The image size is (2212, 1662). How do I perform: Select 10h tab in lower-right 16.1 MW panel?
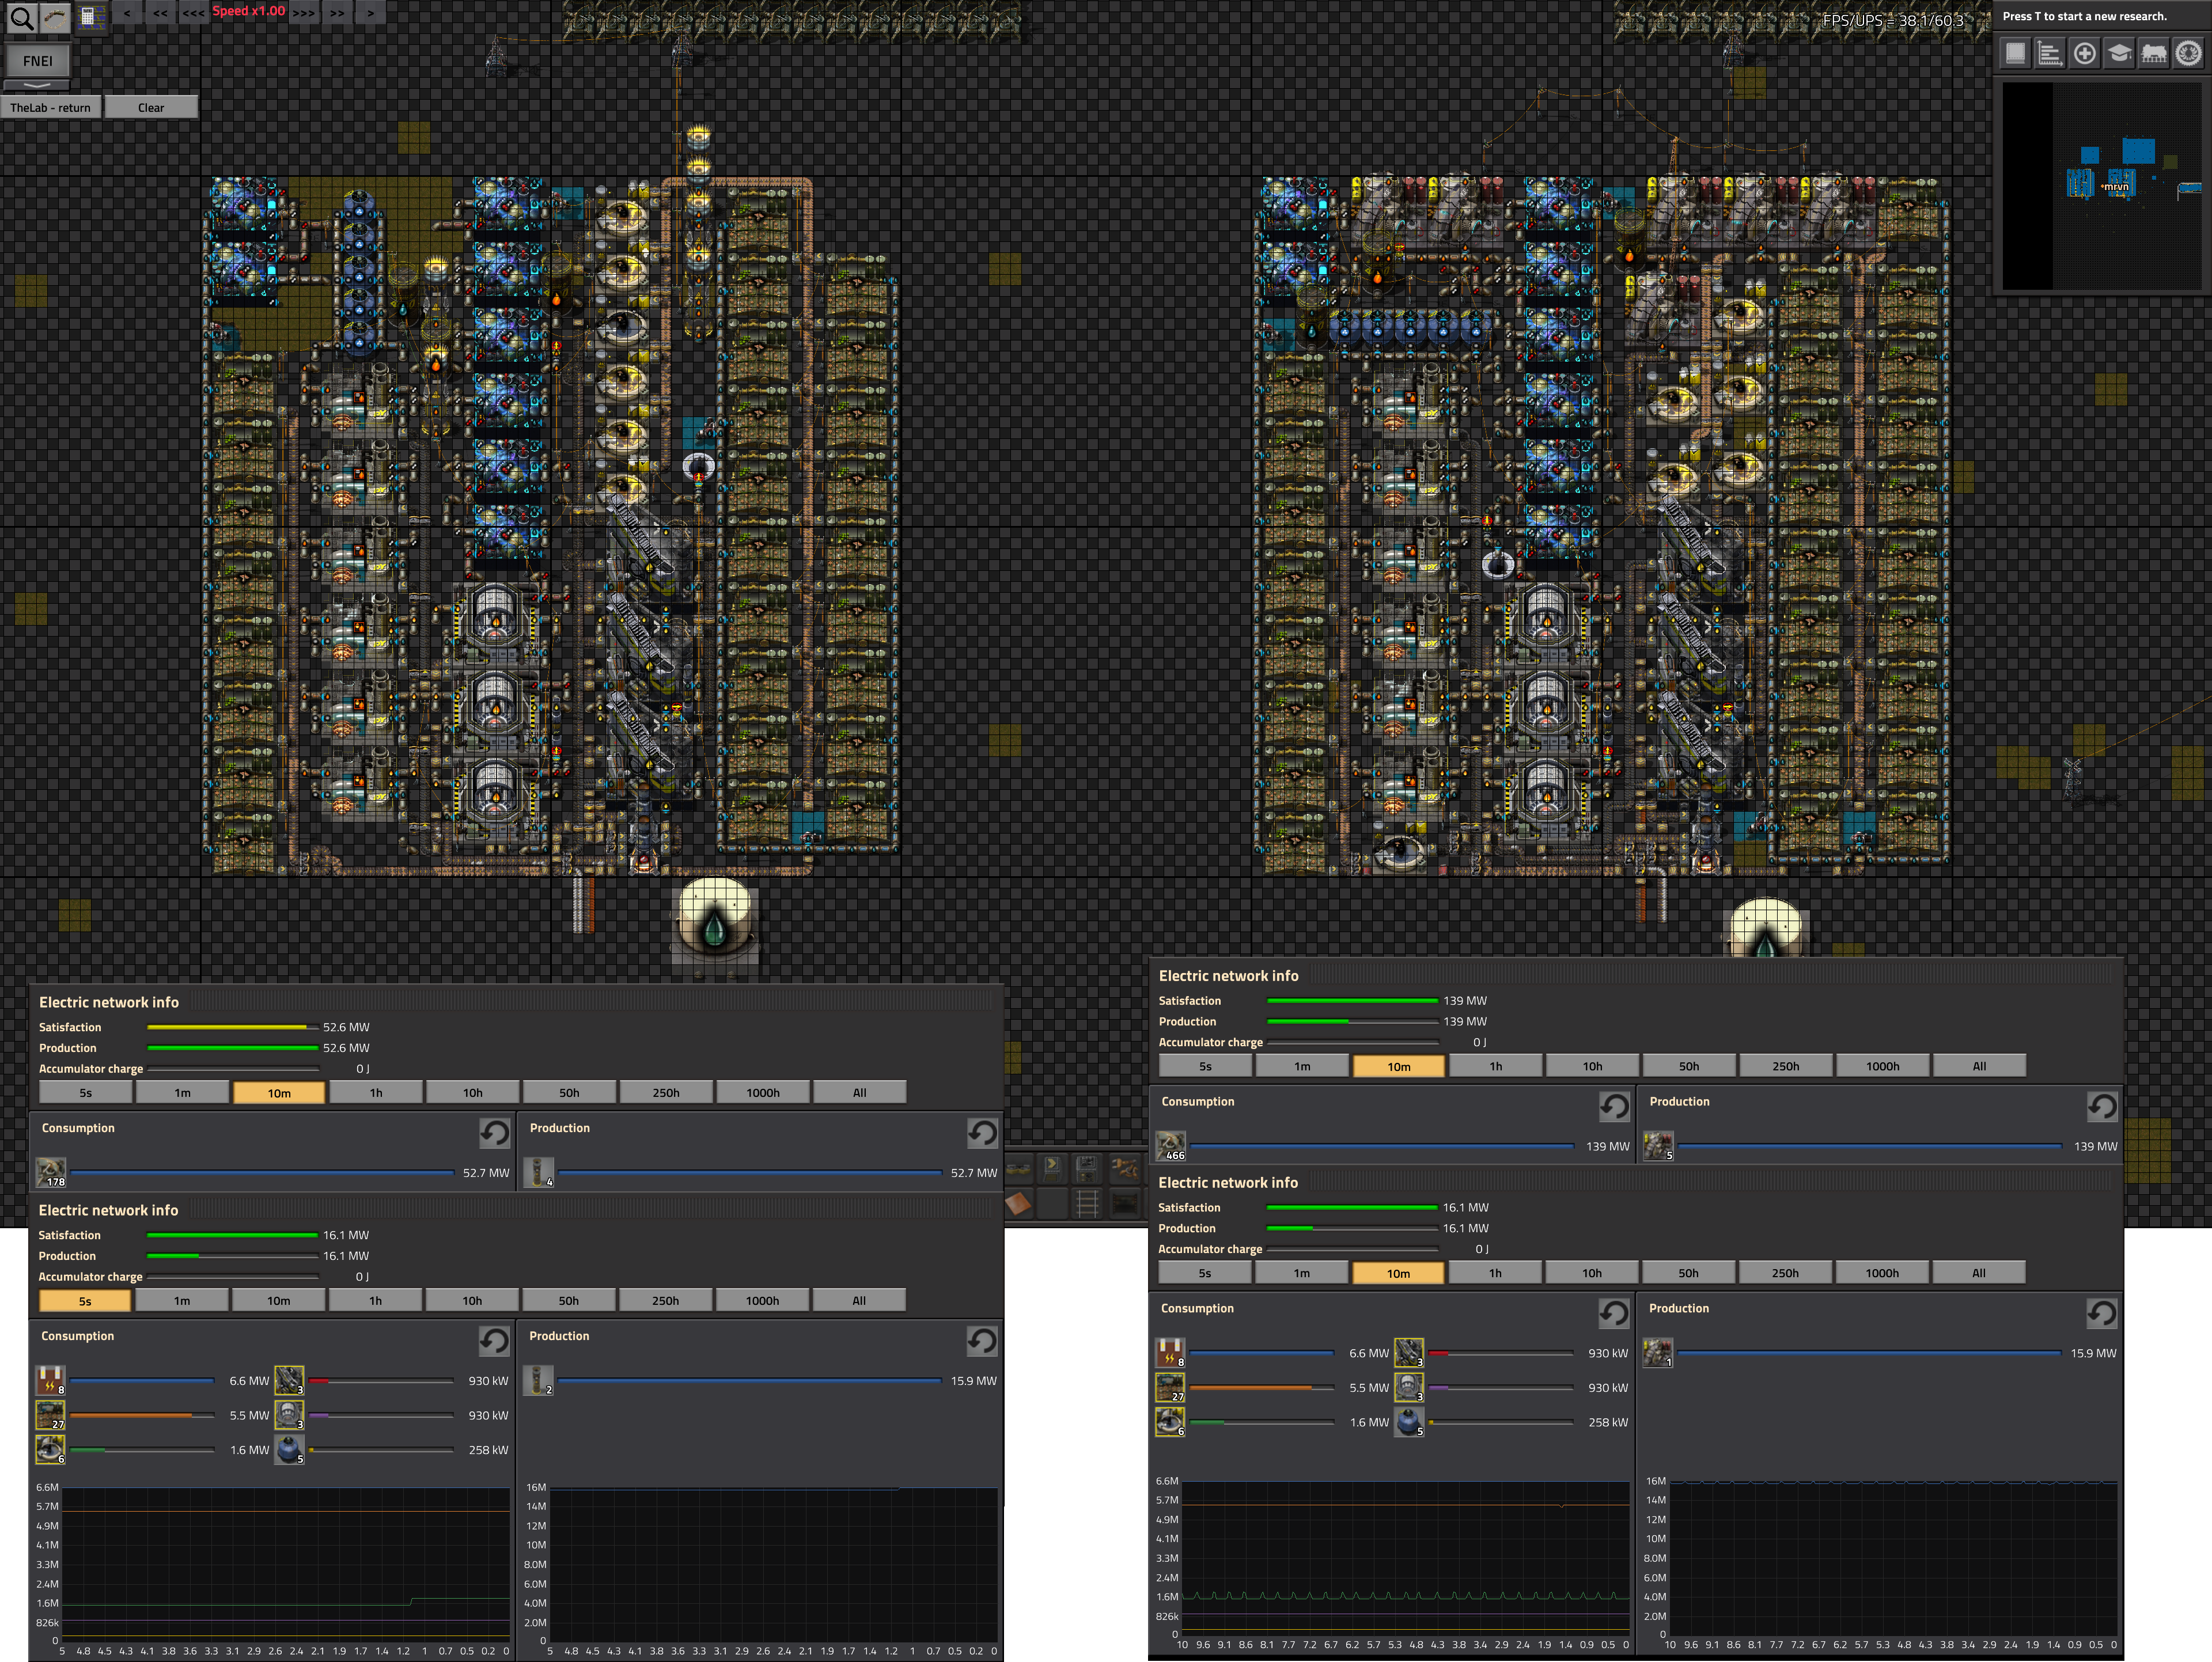tap(1592, 1273)
